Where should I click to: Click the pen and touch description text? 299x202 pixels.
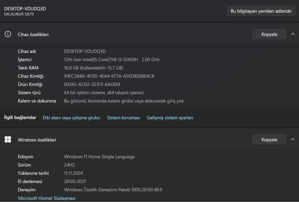pos(124,101)
